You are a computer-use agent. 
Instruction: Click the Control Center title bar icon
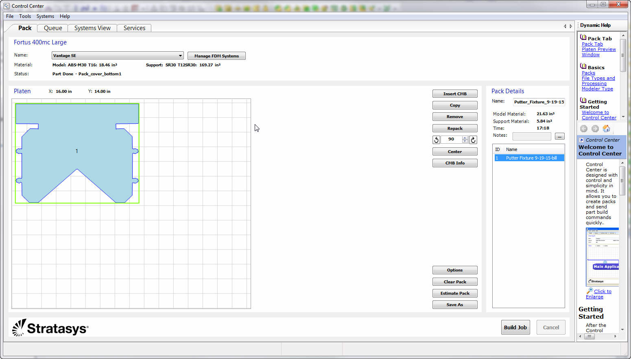(7, 6)
